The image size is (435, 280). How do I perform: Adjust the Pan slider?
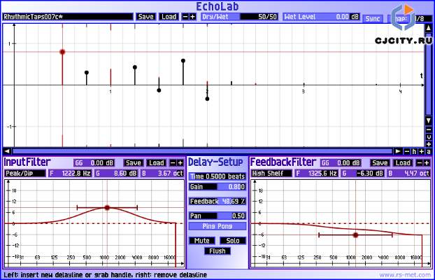pyautogui.click(x=217, y=216)
